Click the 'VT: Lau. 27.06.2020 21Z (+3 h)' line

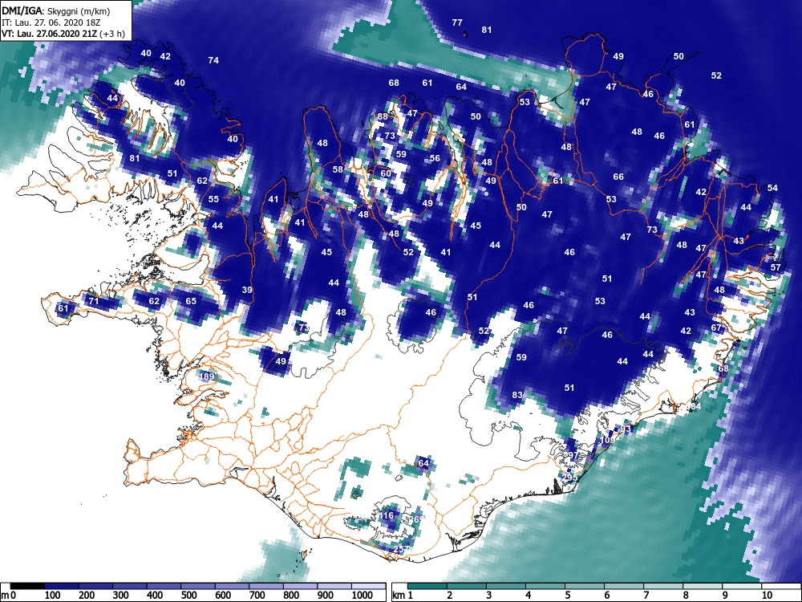pyautogui.click(x=63, y=34)
